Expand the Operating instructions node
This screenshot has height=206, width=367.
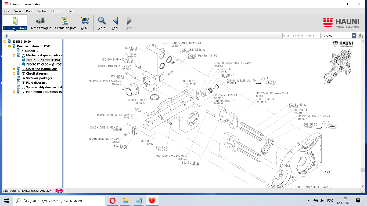click(14, 69)
